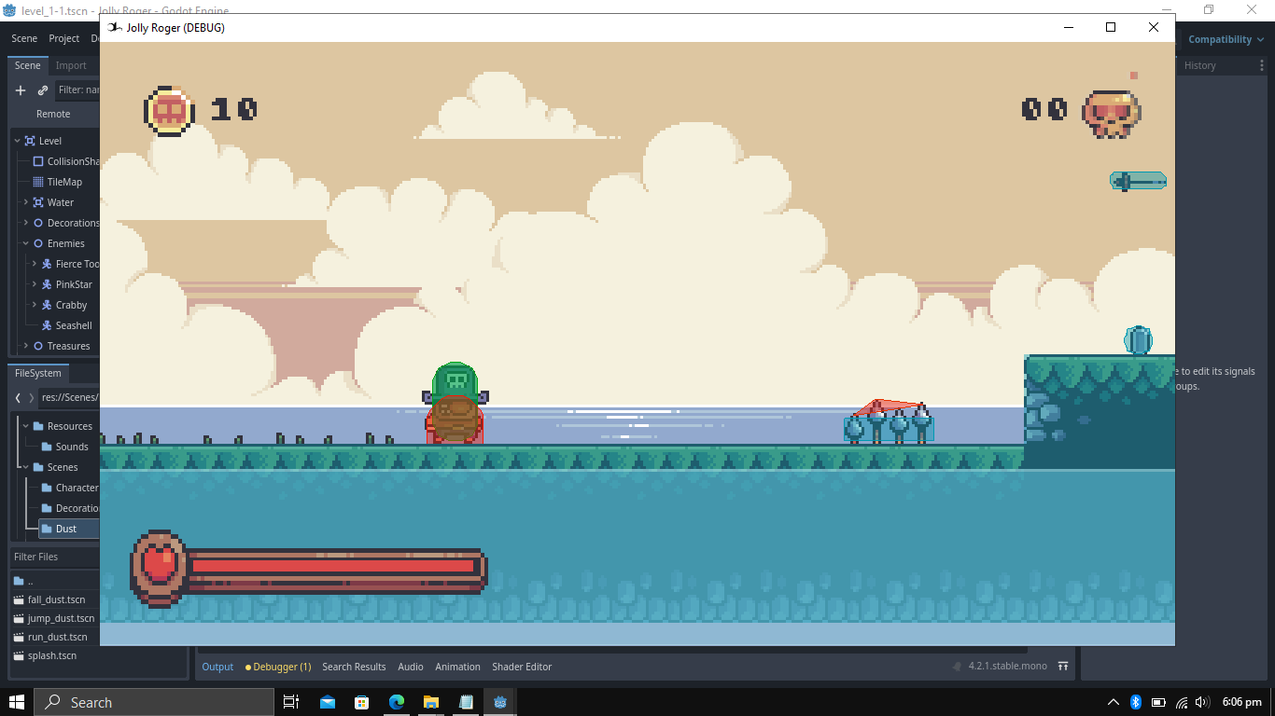1275x716 pixels.
Task: Open the Animation bottom panel
Action: [x=457, y=667]
